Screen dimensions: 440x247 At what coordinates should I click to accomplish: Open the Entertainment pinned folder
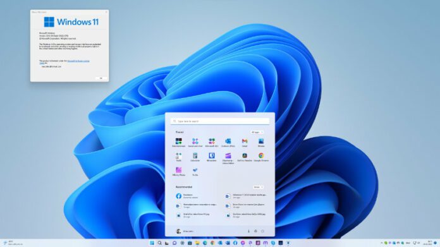(178, 142)
